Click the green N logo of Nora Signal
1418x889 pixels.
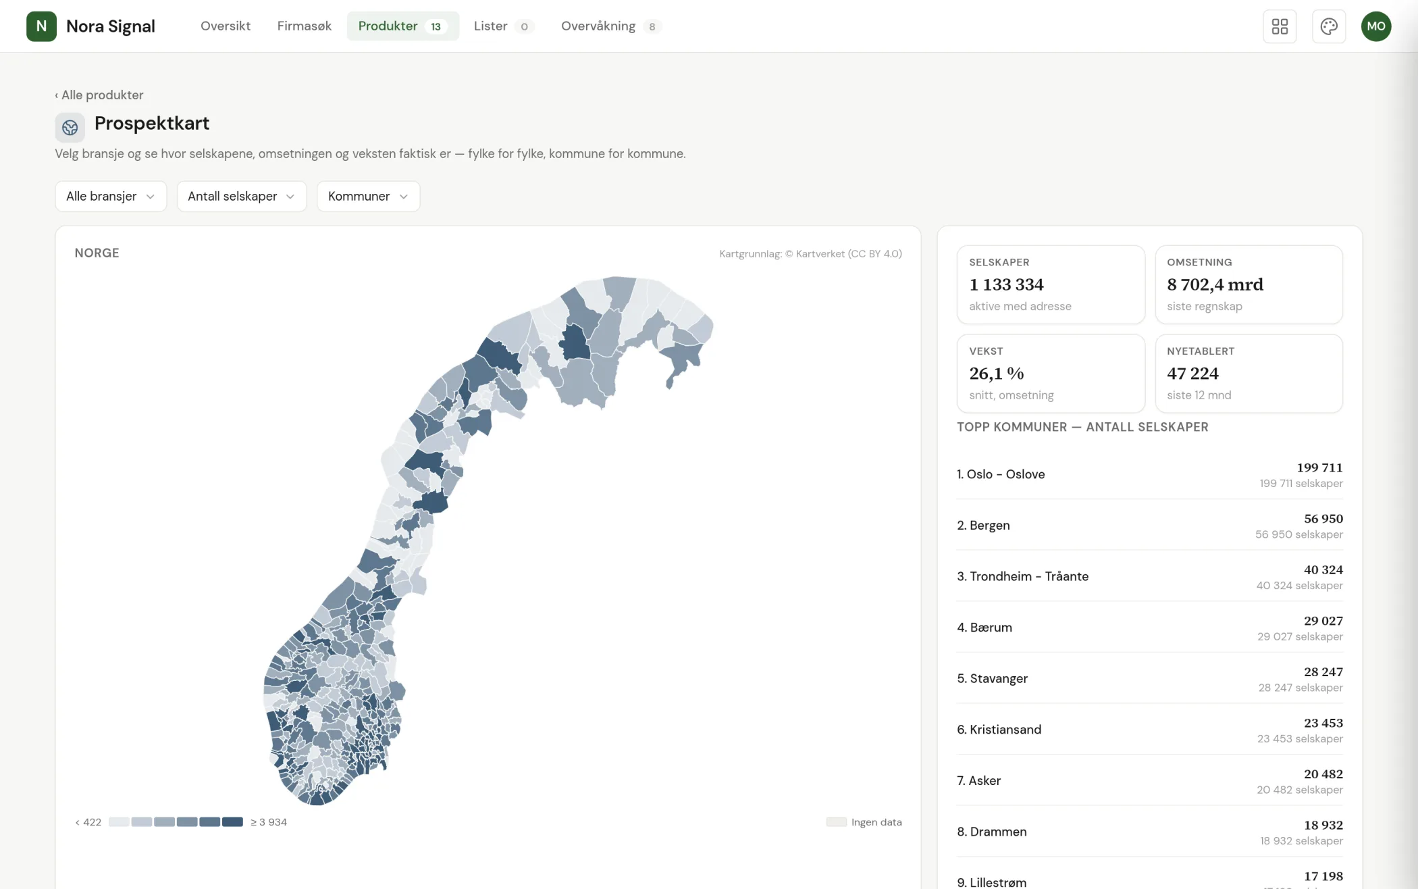41,26
